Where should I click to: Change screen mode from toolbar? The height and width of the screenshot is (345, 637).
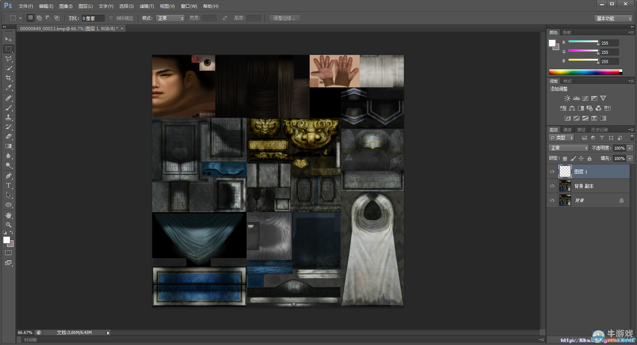(x=8, y=263)
